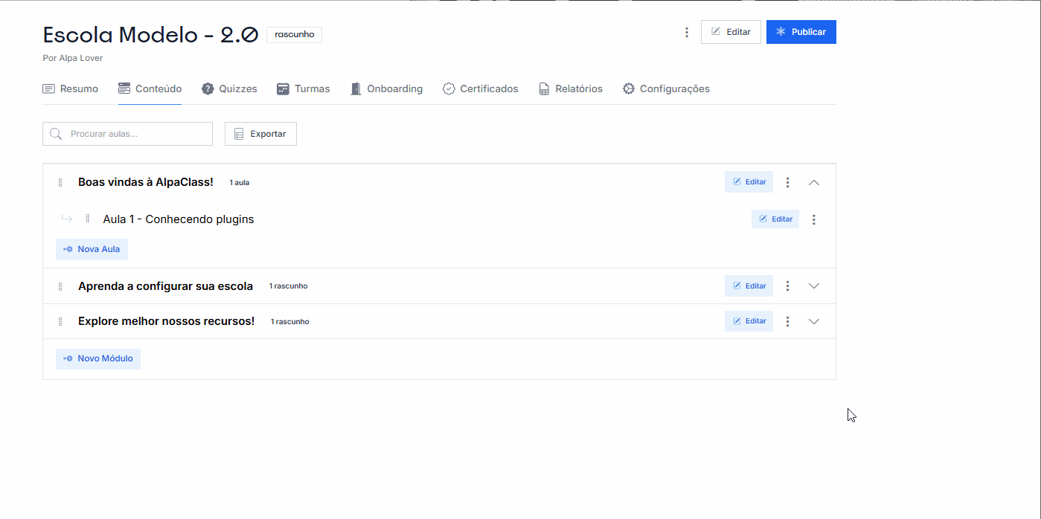Click drag handle of Aprenda a configurar module
The height and width of the screenshot is (519, 1041).
pyautogui.click(x=60, y=286)
